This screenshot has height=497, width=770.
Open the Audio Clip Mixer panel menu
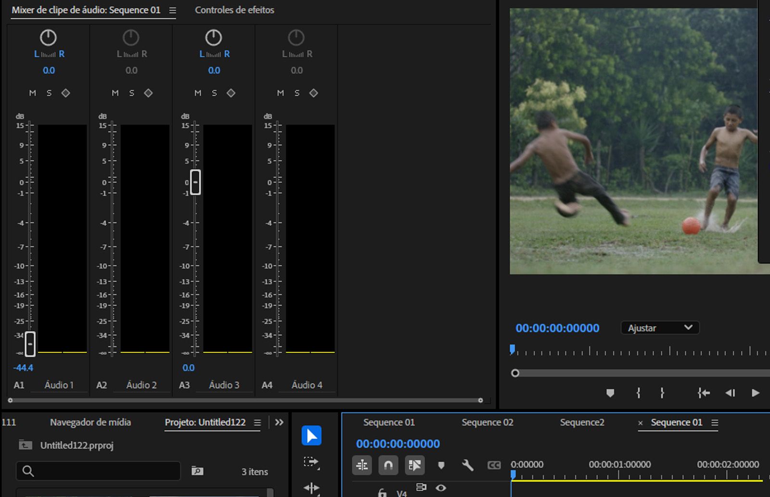pyautogui.click(x=172, y=10)
